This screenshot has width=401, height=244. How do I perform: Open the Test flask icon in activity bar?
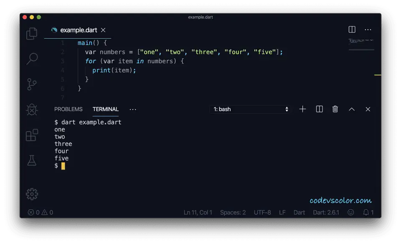click(x=32, y=160)
